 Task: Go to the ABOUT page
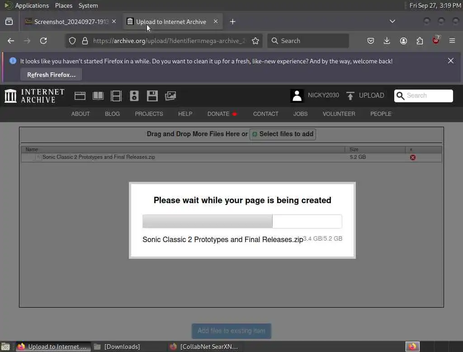pyautogui.click(x=80, y=114)
